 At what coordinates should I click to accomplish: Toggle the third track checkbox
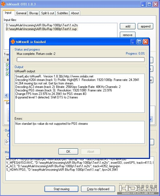8,74
